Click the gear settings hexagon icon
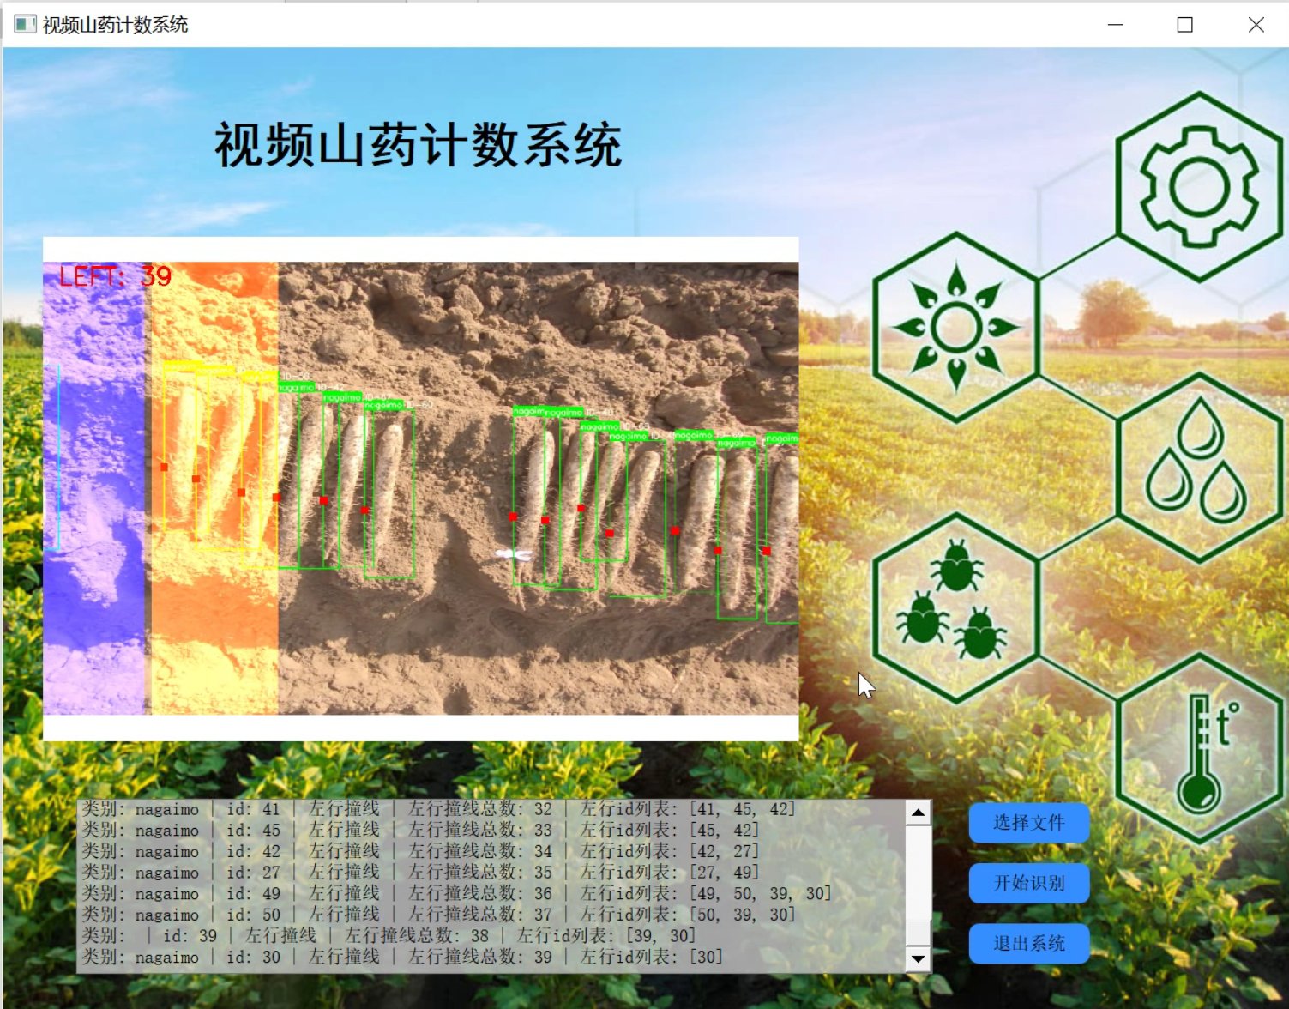This screenshot has height=1009, width=1289. (x=1199, y=187)
